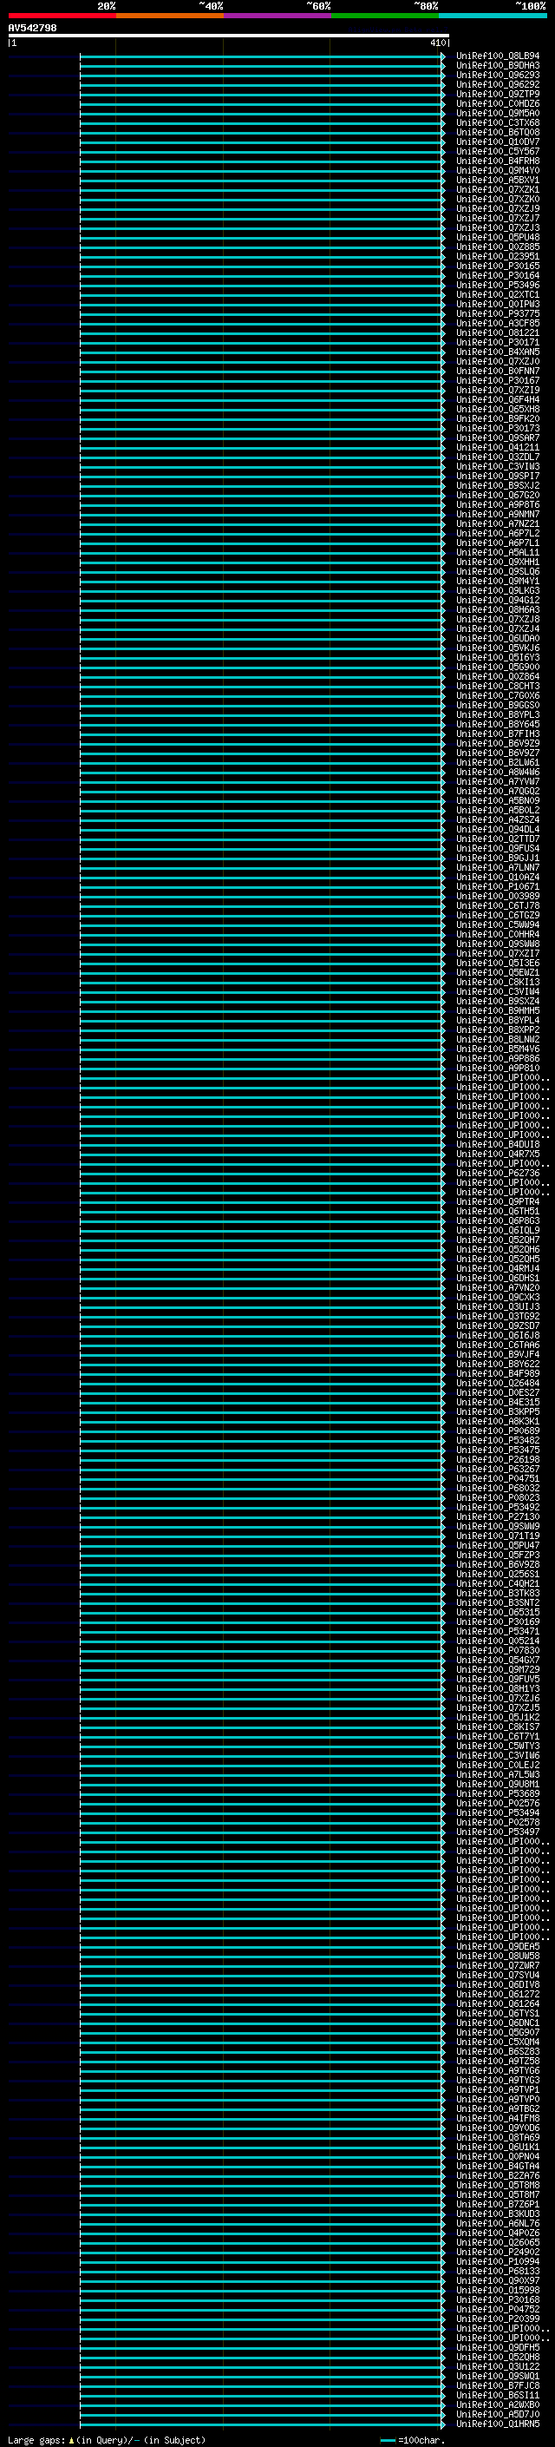Screen dimensions: 555x2447
Task: Open hit UniRef100_C0HDZ6
Action: (497, 103)
